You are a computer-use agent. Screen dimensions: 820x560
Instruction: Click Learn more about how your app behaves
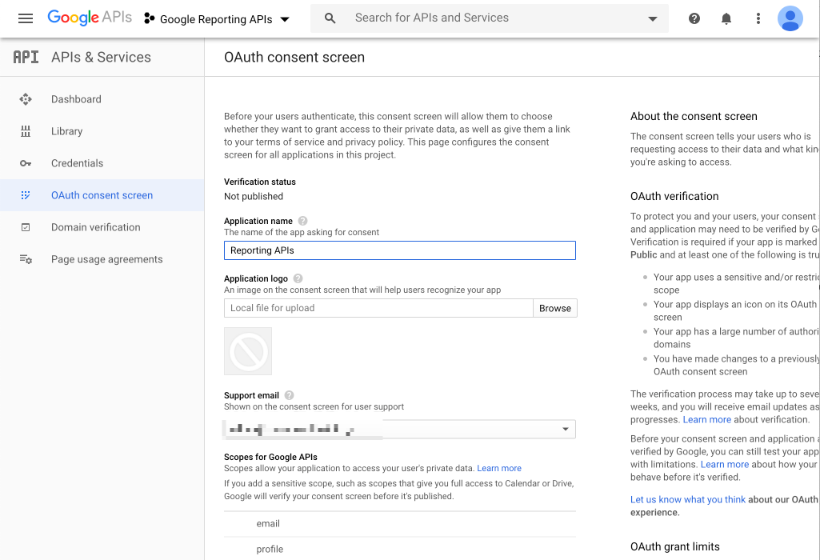[x=724, y=464]
